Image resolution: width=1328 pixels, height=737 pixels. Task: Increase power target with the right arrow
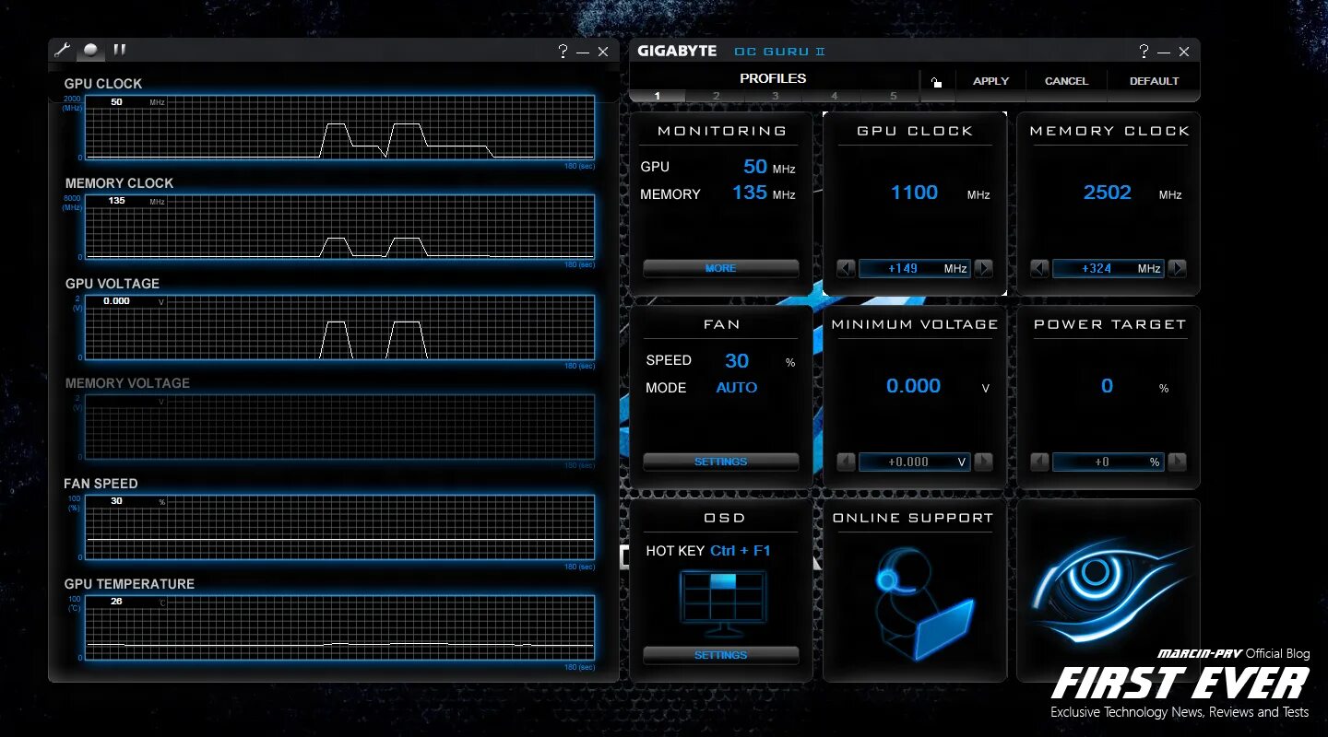click(1177, 462)
